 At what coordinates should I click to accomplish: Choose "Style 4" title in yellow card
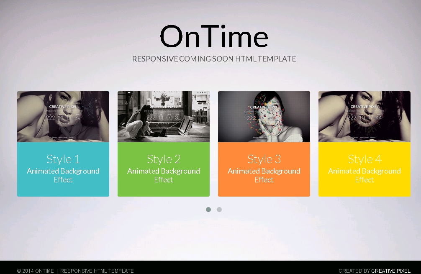point(365,159)
